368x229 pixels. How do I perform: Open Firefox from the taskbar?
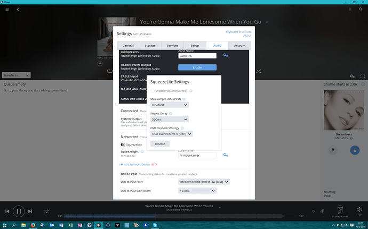pyautogui.click(x=33, y=225)
